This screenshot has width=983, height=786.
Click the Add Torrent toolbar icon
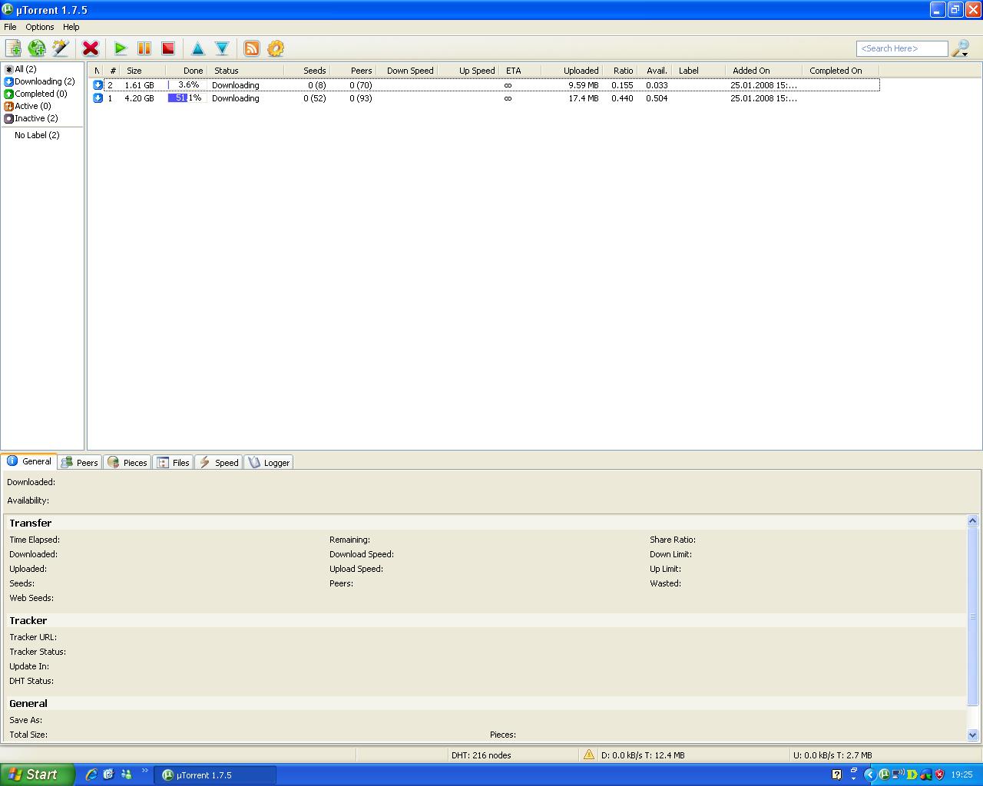pyautogui.click(x=13, y=48)
